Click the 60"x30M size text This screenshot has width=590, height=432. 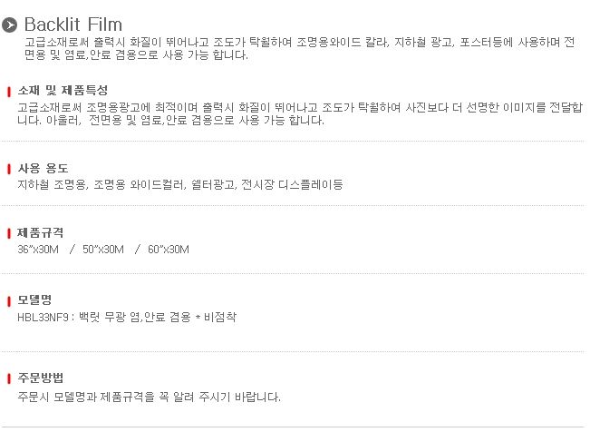click(169, 250)
